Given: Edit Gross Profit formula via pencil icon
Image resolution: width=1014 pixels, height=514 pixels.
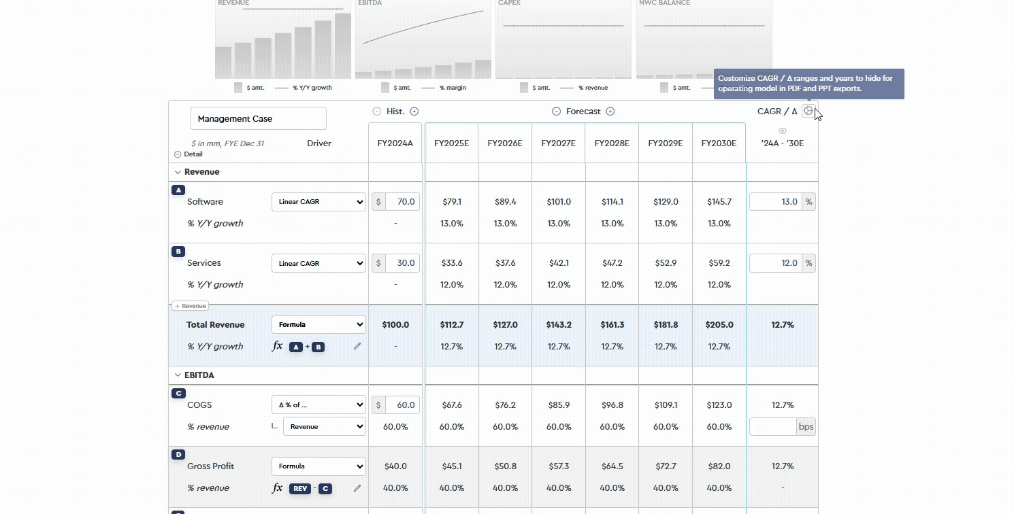Looking at the screenshot, I should coord(357,488).
